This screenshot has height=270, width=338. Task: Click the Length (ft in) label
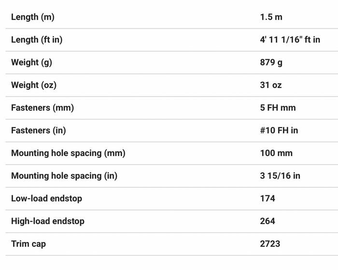pos(37,40)
